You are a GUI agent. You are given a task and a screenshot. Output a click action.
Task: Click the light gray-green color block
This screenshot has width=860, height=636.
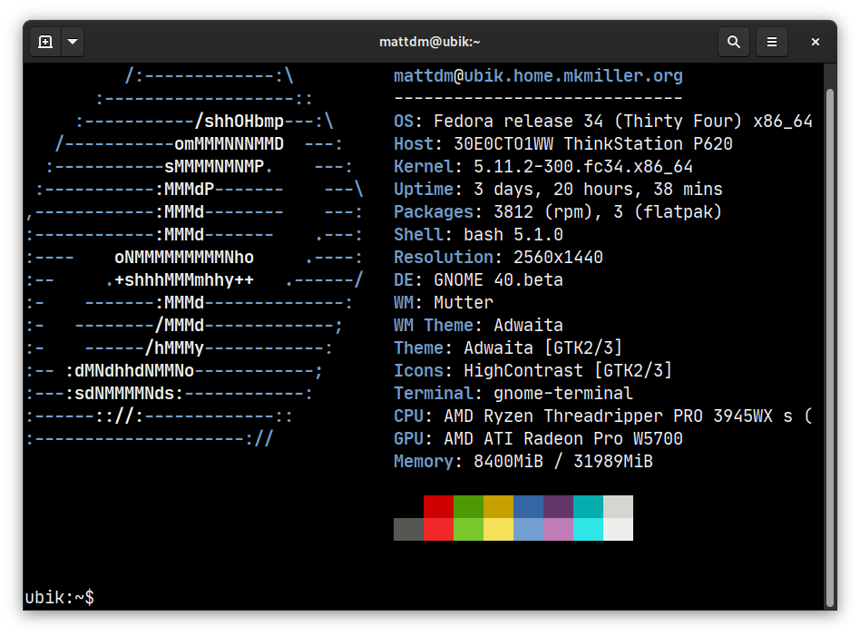[618, 506]
